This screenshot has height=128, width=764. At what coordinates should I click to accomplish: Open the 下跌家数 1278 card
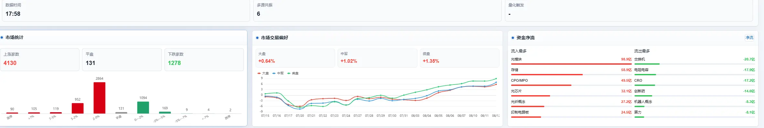(x=204, y=59)
